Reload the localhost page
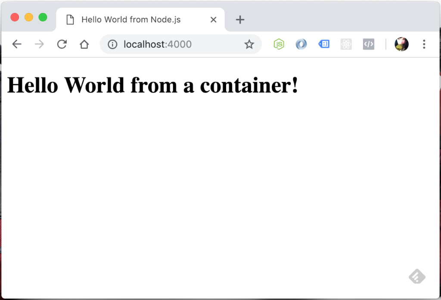 tap(62, 44)
